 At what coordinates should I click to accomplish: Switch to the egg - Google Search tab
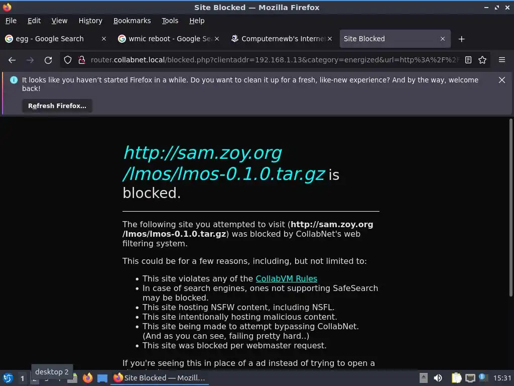[56, 39]
